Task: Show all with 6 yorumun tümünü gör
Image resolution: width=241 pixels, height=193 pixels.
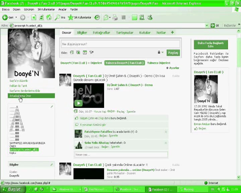Action: pos(93,125)
